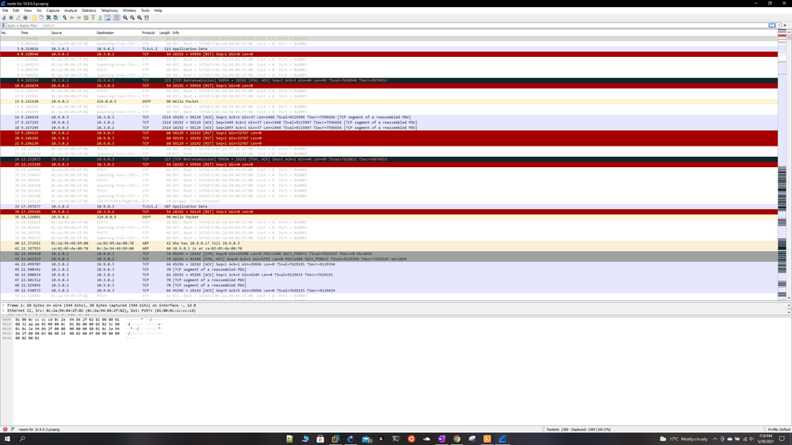
Task: Toggle packet list colorization
Action: click(117, 17)
